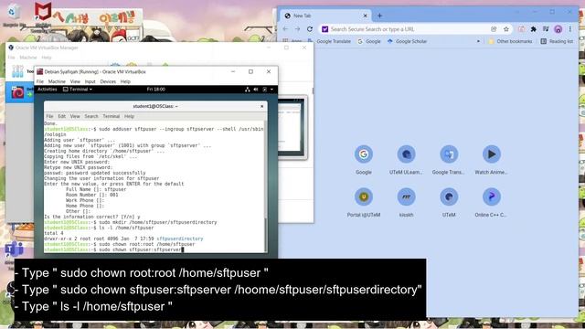
Task: Open the Recycle Bin desktop icon
Action: tap(14, 16)
